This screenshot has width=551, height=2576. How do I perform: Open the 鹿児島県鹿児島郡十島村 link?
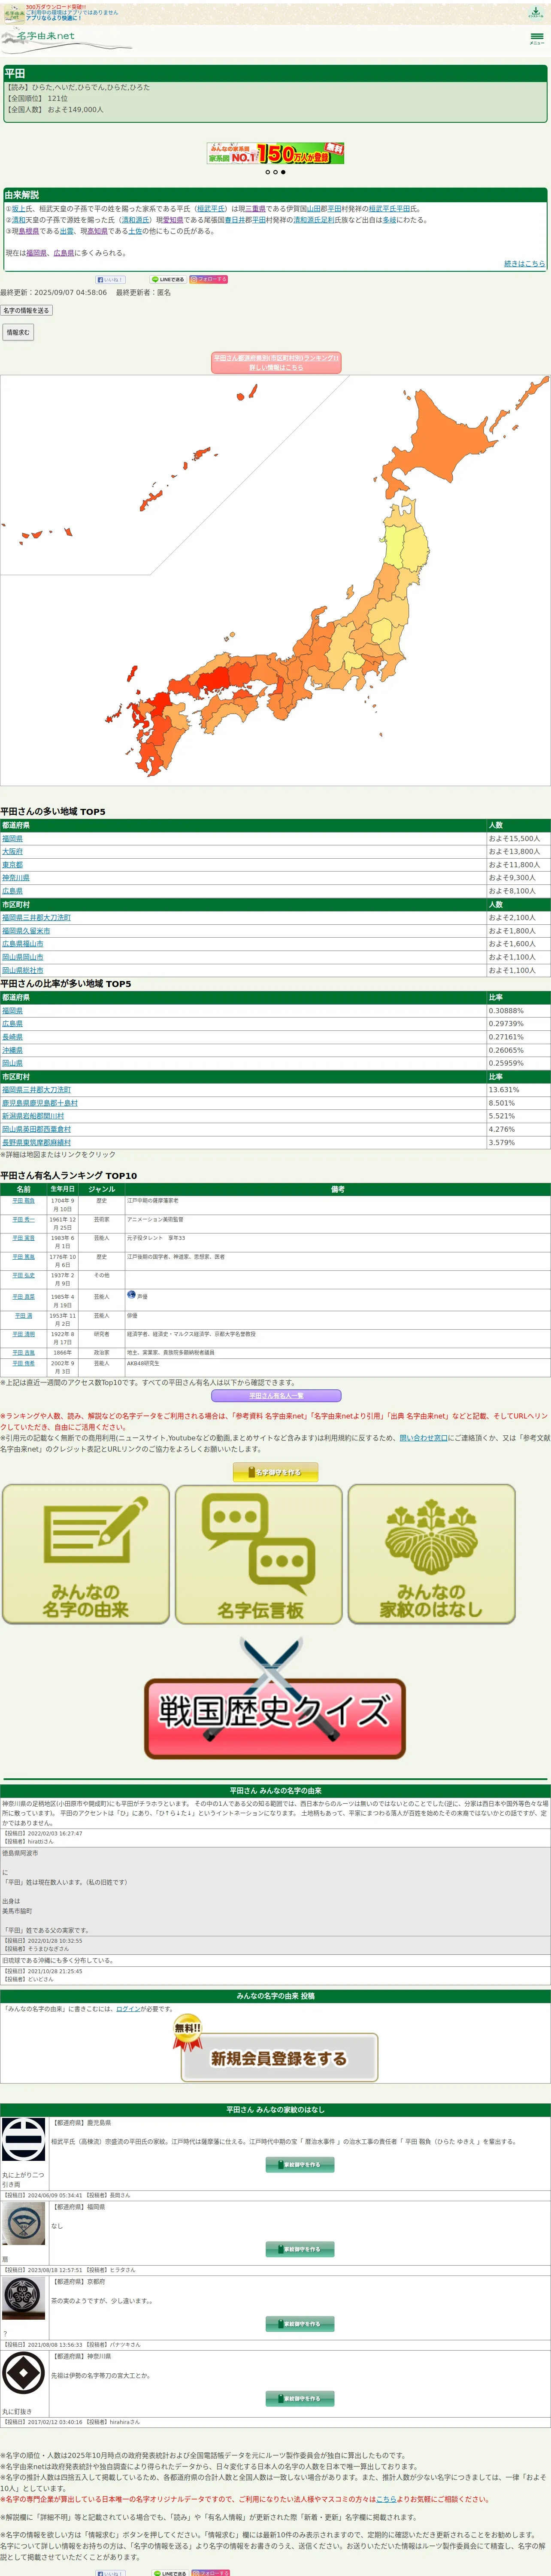pyautogui.click(x=40, y=1103)
